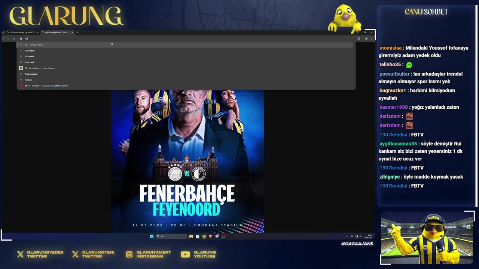Click the bird mascot webcam frame
Screen dimensions: 479x269
(427, 238)
